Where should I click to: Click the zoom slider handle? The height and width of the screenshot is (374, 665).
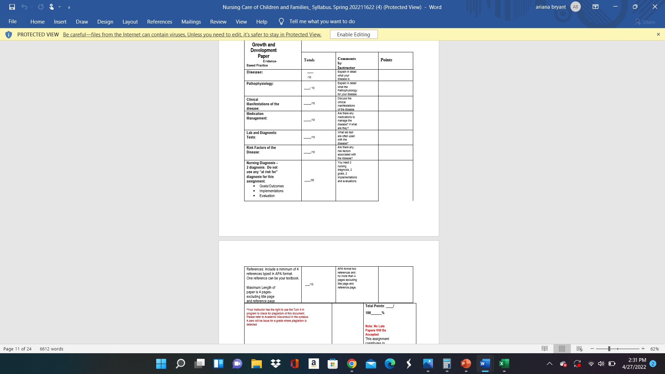point(609,349)
